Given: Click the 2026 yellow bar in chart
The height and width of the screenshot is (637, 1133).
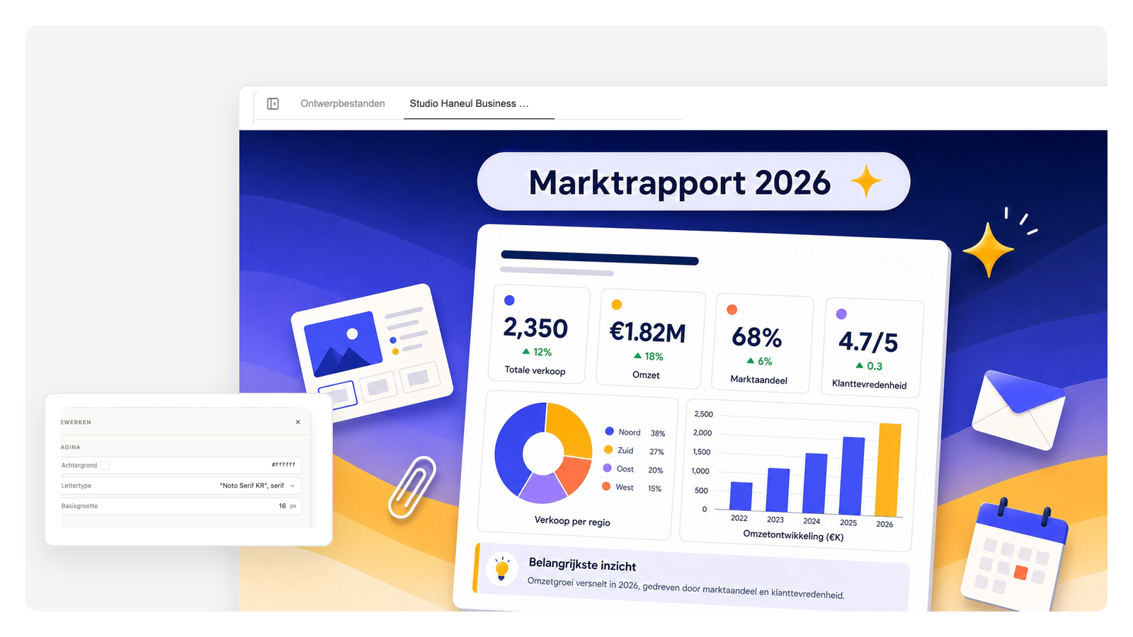Looking at the screenshot, I should pyautogui.click(x=888, y=470).
